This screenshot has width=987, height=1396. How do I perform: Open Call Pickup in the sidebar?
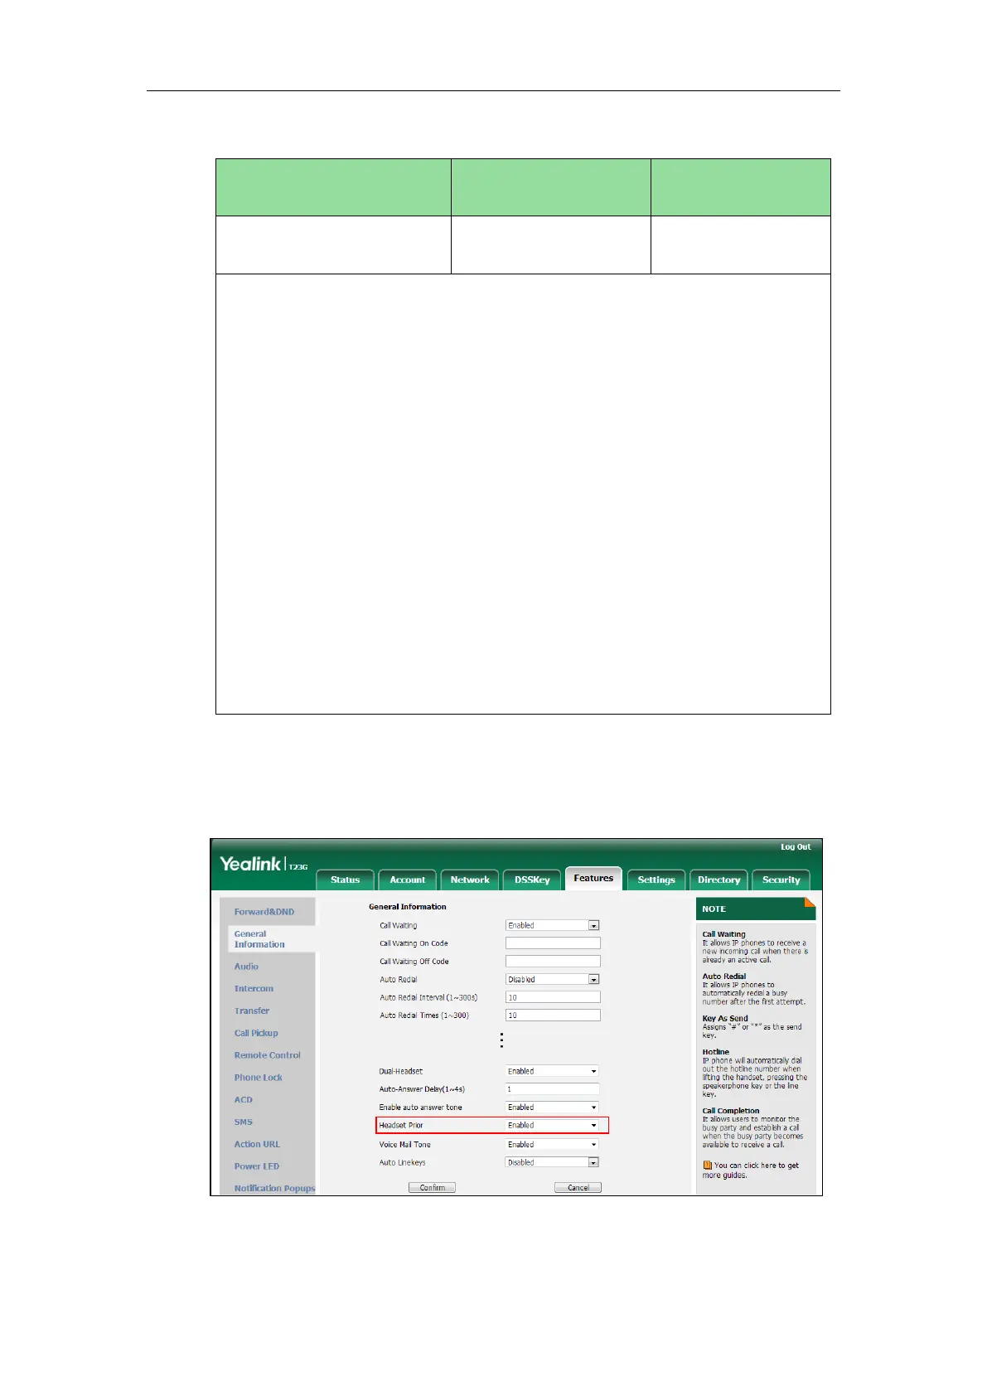(x=256, y=1034)
